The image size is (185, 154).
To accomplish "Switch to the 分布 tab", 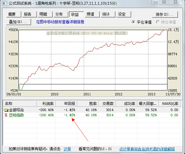I will pos(61,14).
